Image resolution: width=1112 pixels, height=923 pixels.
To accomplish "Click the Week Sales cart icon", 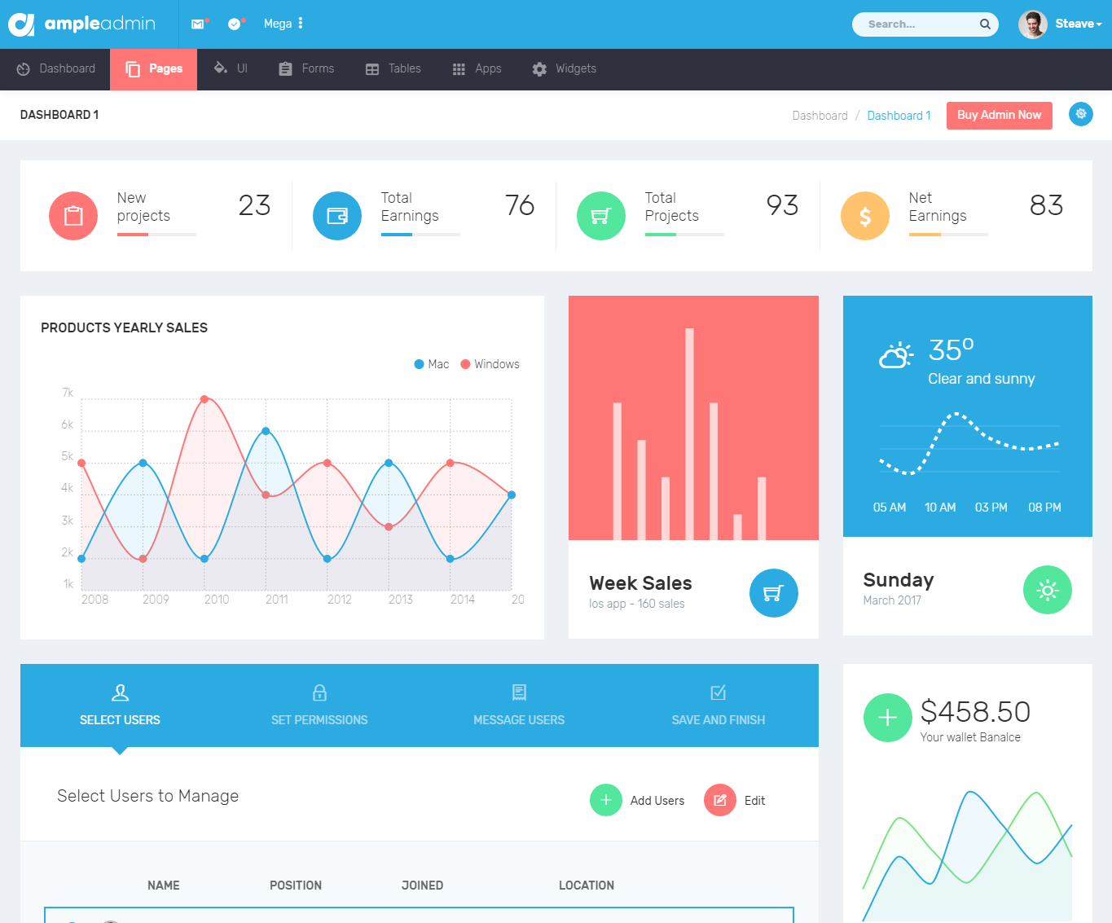I will tap(773, 593).
